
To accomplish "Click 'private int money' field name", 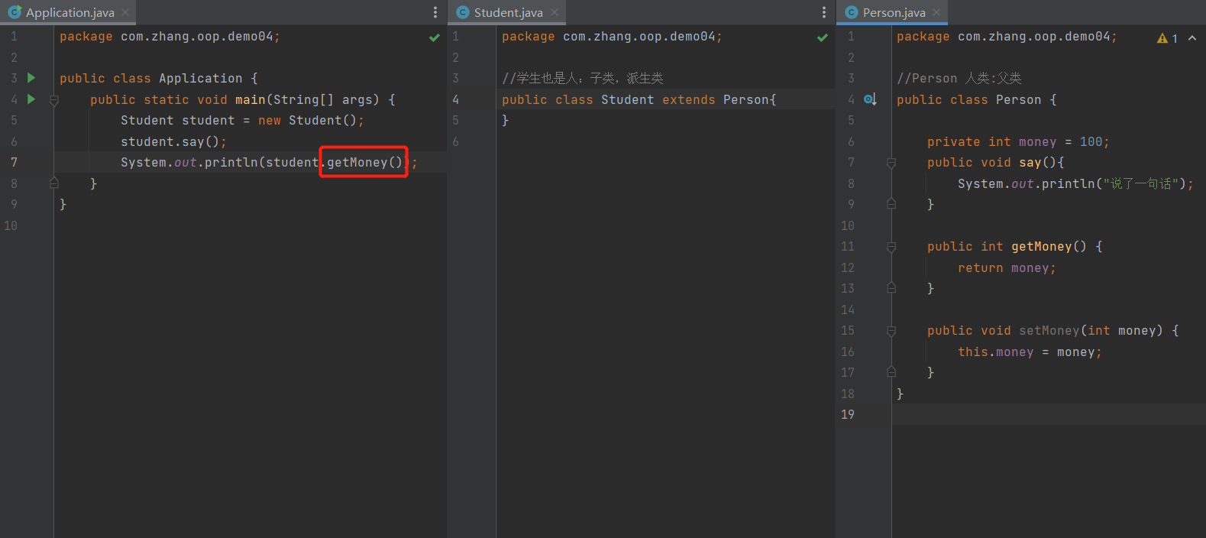I will (x=1038, y=141).
